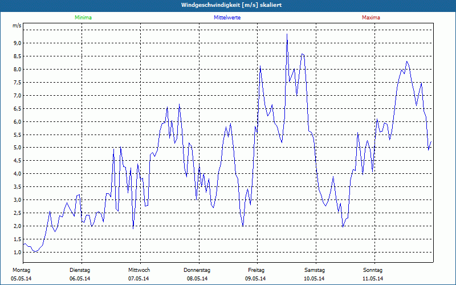Click the 2,5 y-axis value
The width and height of the screenshot is (456, 285).
(x=18, y=213)
